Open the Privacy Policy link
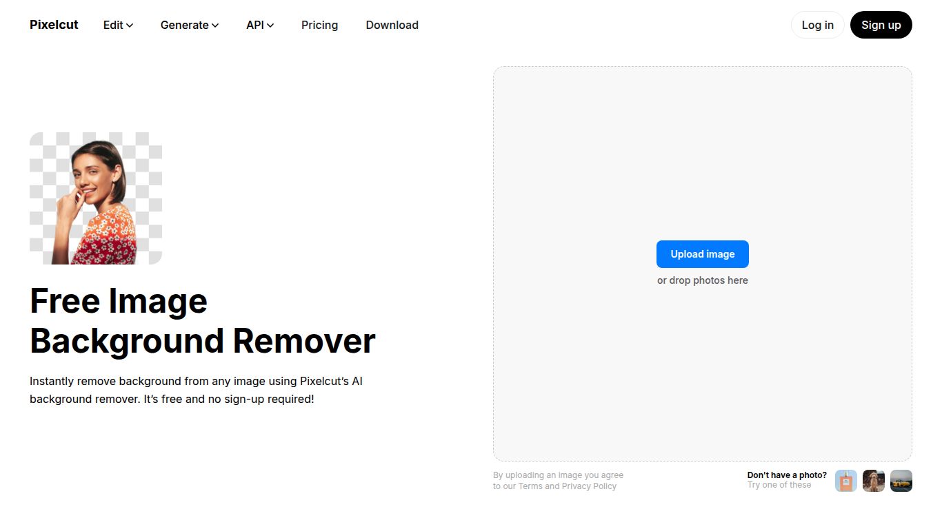 tap(589, 486)
